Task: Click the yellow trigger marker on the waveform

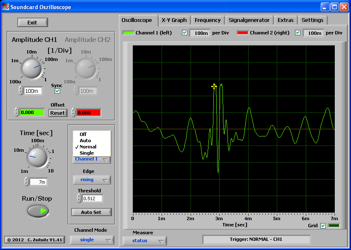Action: click(213, 86)
